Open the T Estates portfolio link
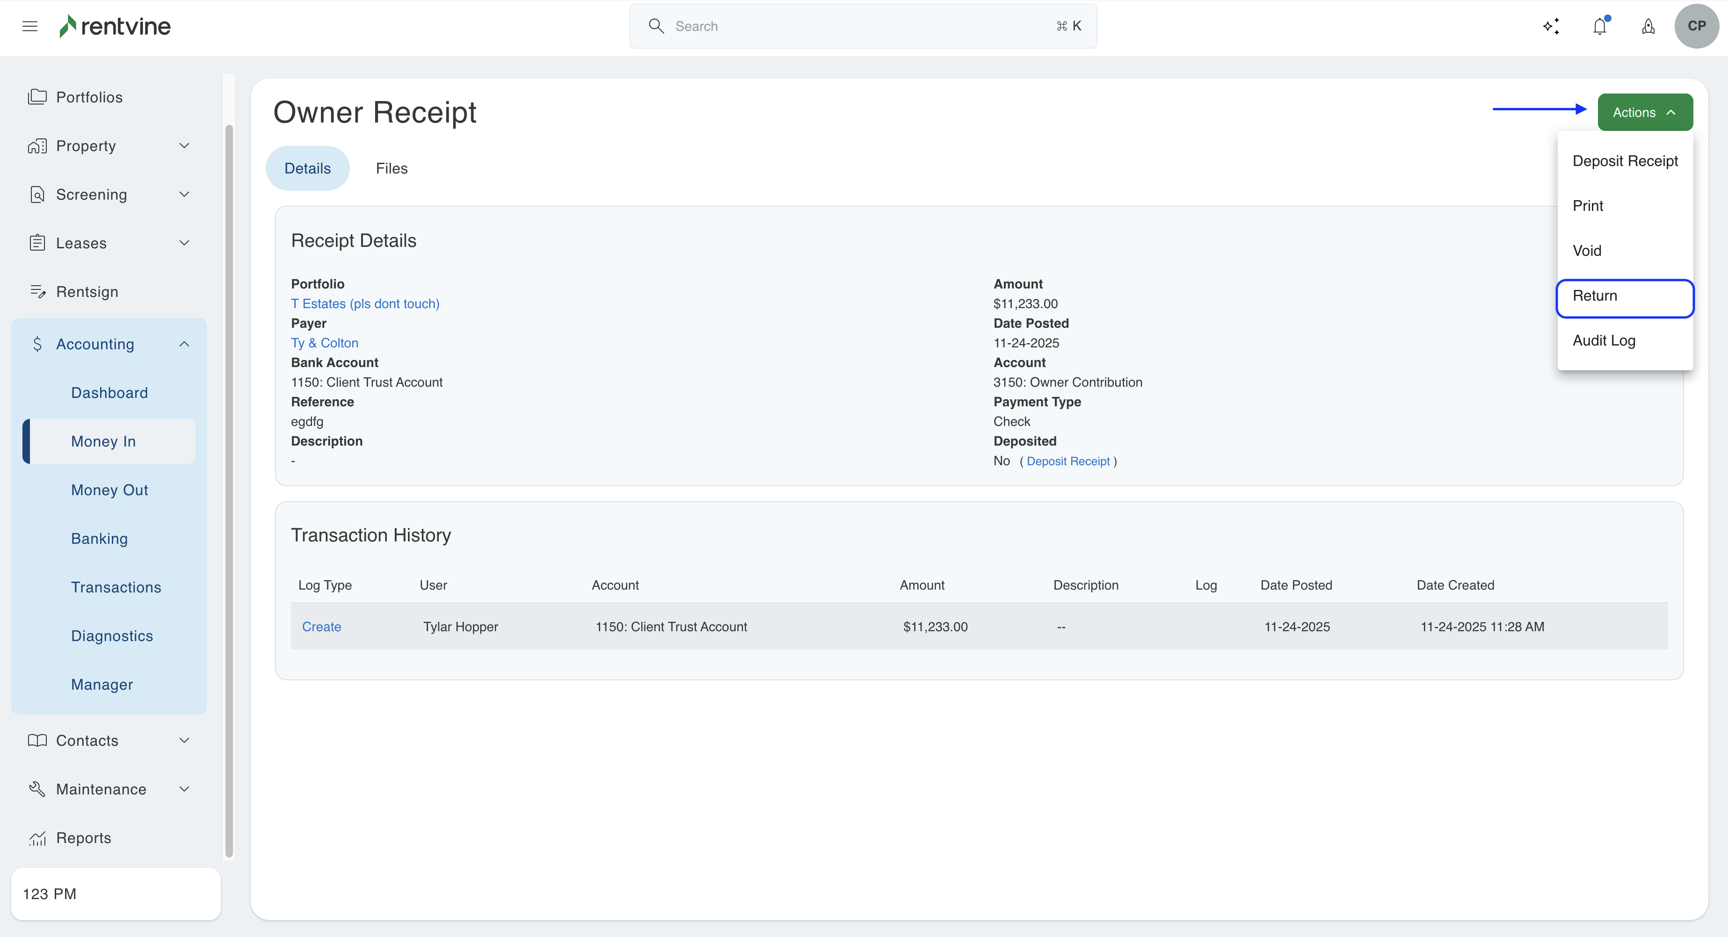The height and width of the screenshot is (937, 1728). (x=365, y=304)
